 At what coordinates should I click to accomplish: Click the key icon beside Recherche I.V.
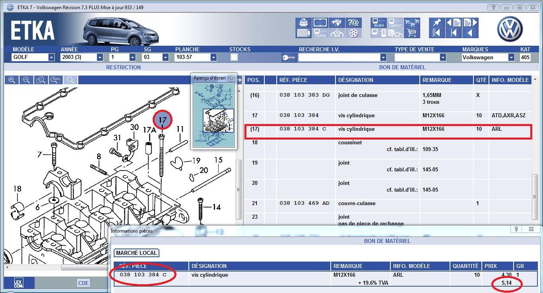point(289,58)
